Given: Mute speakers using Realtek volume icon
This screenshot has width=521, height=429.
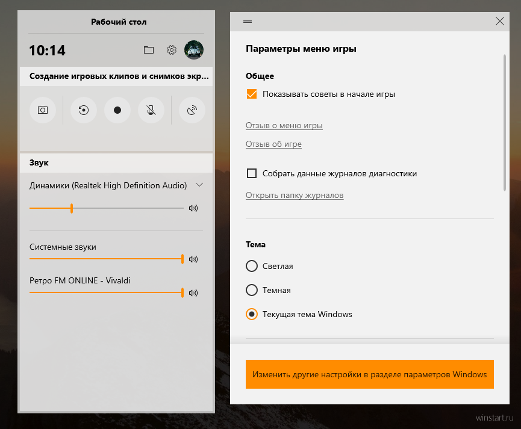Looking at the screenshot, I should click(193, 208).
